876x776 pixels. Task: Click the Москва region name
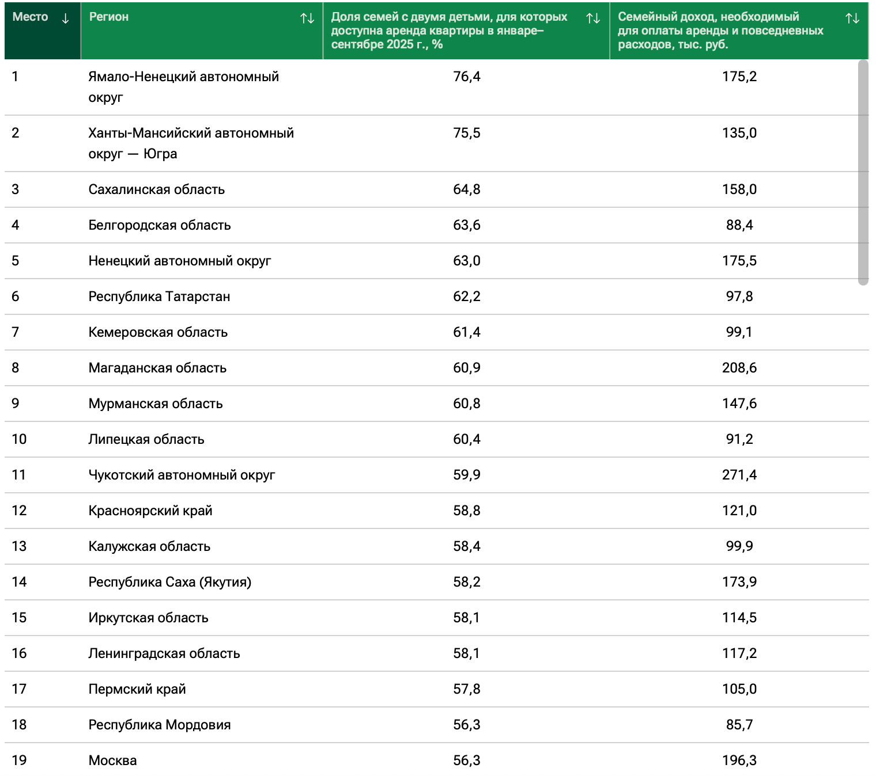112,760
